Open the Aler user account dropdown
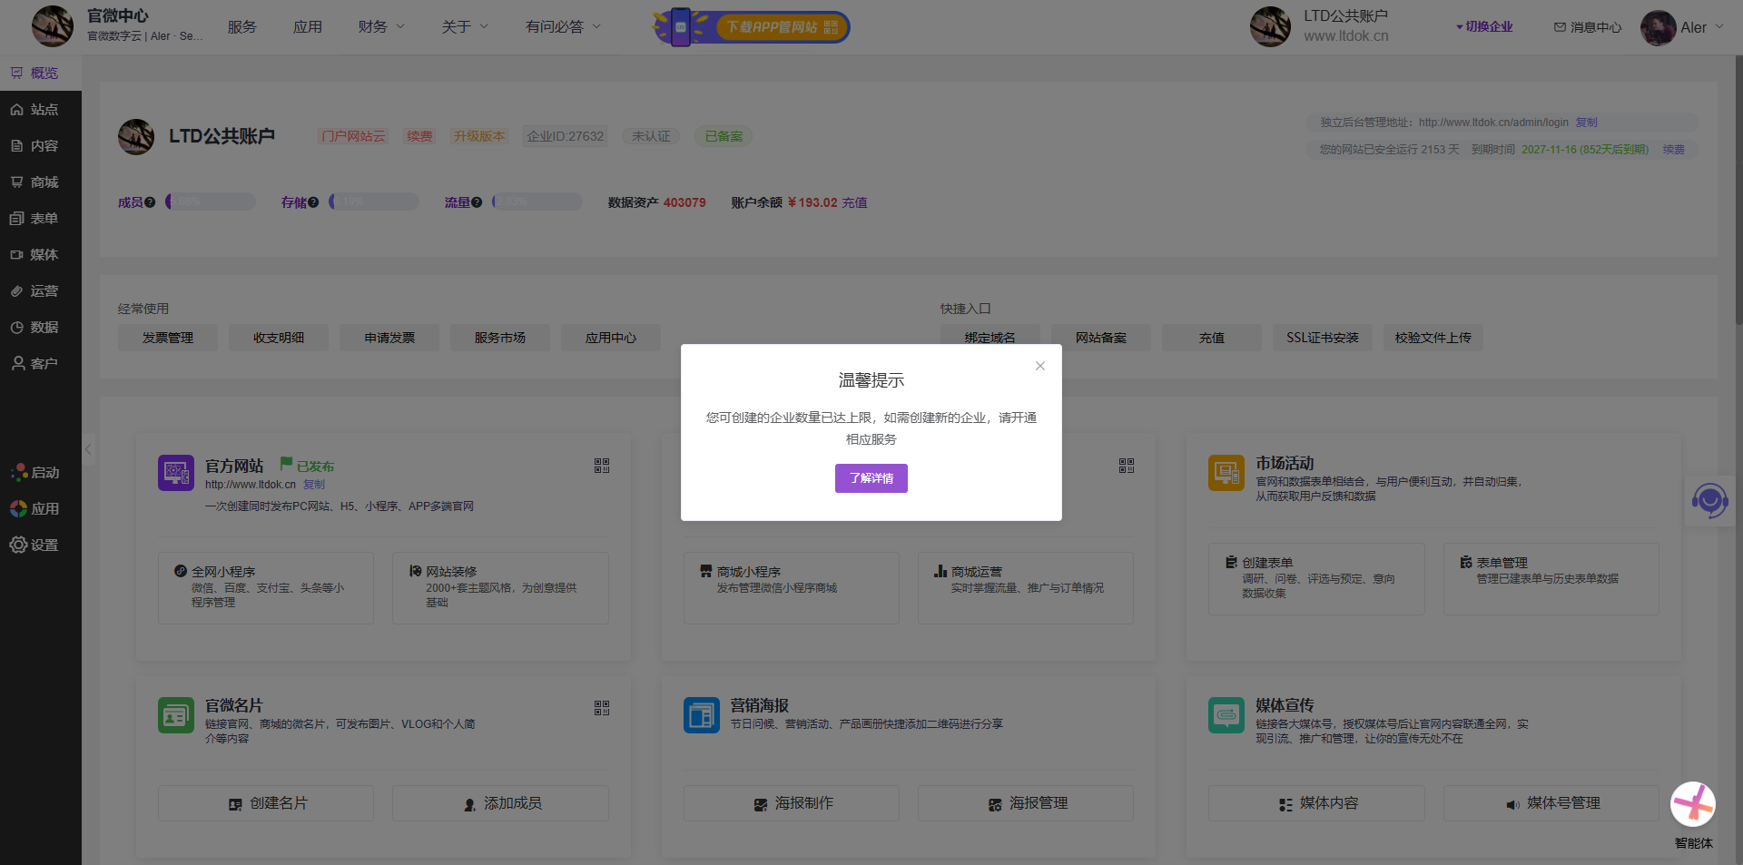This screenshot has width=1743, height=865. [1682, 27]
